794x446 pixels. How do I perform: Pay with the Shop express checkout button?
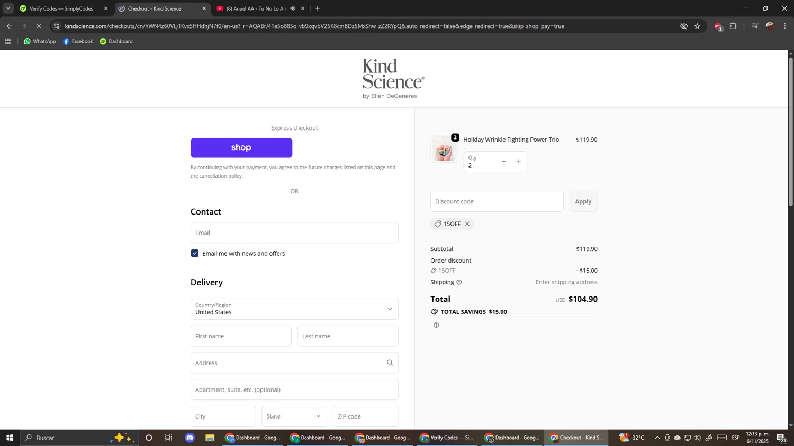(x=241, y=148)
